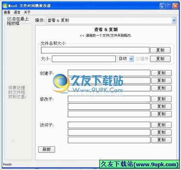Copy the second 访问于 value
Image resolution: width=181 pixels, height=170 pixels.
coord(161,132)
